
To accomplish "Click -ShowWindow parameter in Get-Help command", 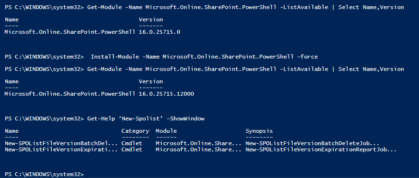I will tap(185, 119).
